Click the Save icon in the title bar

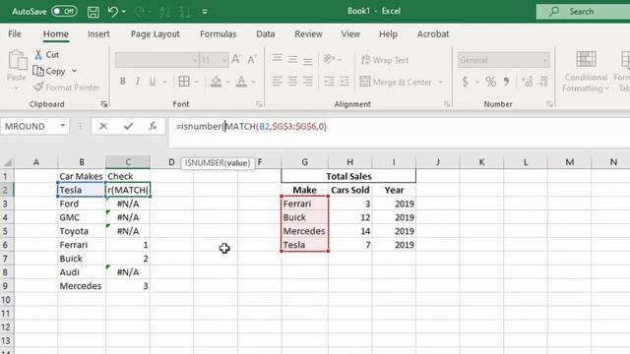(94, 12)
